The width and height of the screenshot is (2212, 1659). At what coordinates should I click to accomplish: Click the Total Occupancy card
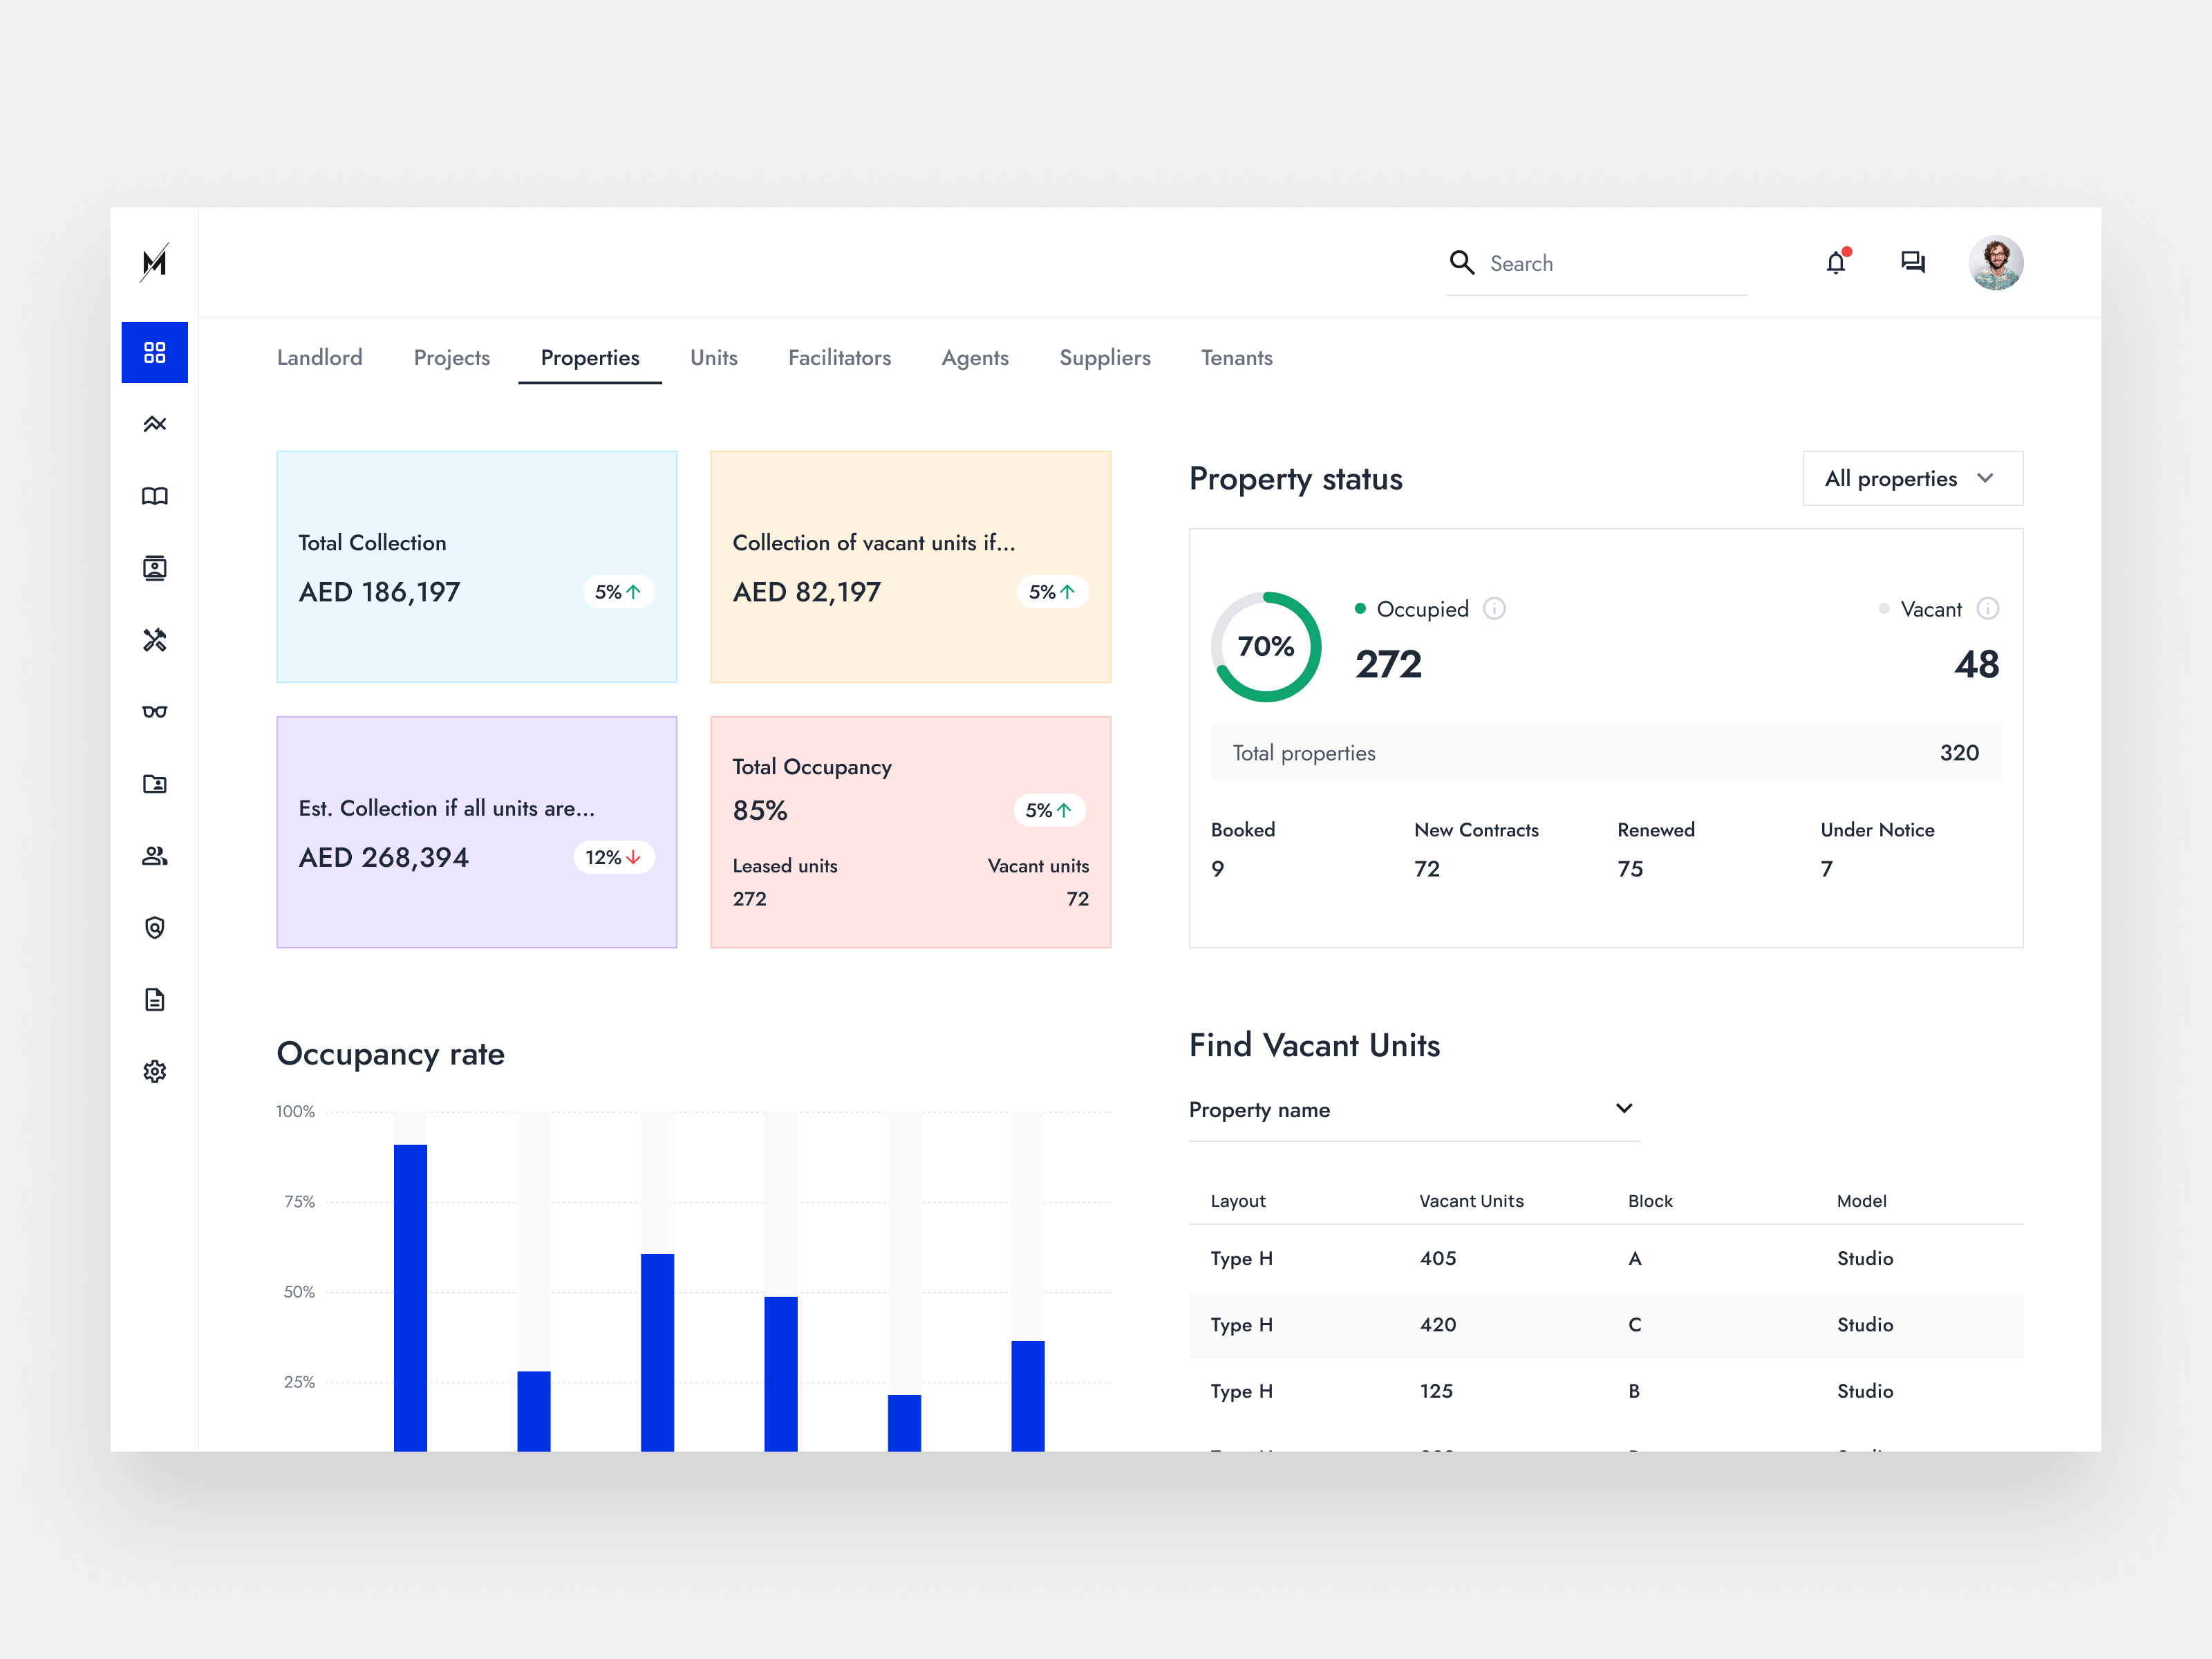pos(910,832)
